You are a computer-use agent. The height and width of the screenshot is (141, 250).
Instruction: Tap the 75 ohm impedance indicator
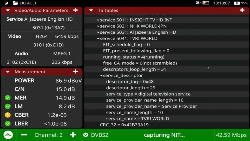pyautogui.click(x=198, y=3)
